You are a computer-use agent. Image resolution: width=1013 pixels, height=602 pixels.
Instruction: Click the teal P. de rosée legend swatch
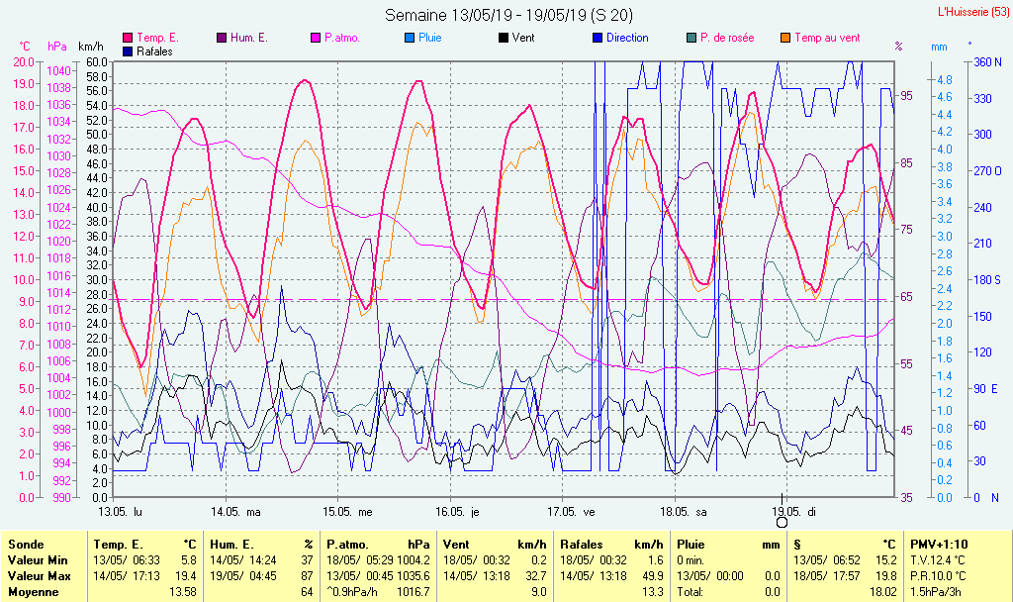pyautogui.click(x=691, y=39)
